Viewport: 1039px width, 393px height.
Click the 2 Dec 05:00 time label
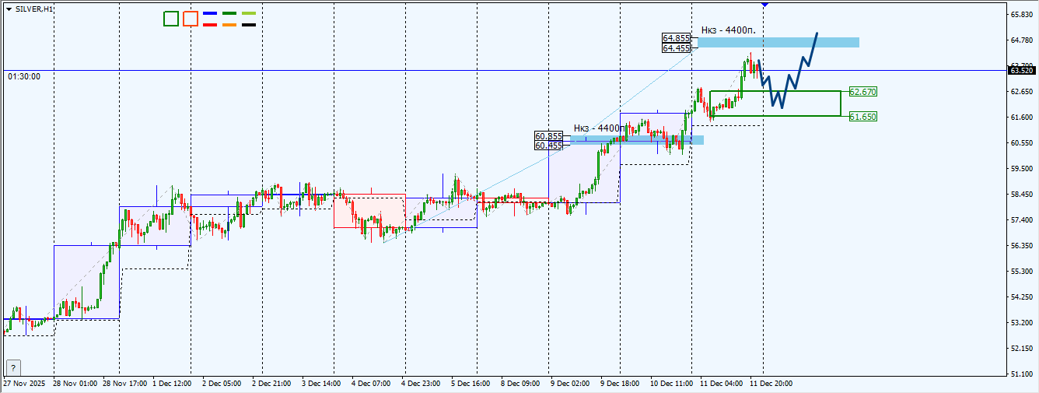tap(222, 384)
